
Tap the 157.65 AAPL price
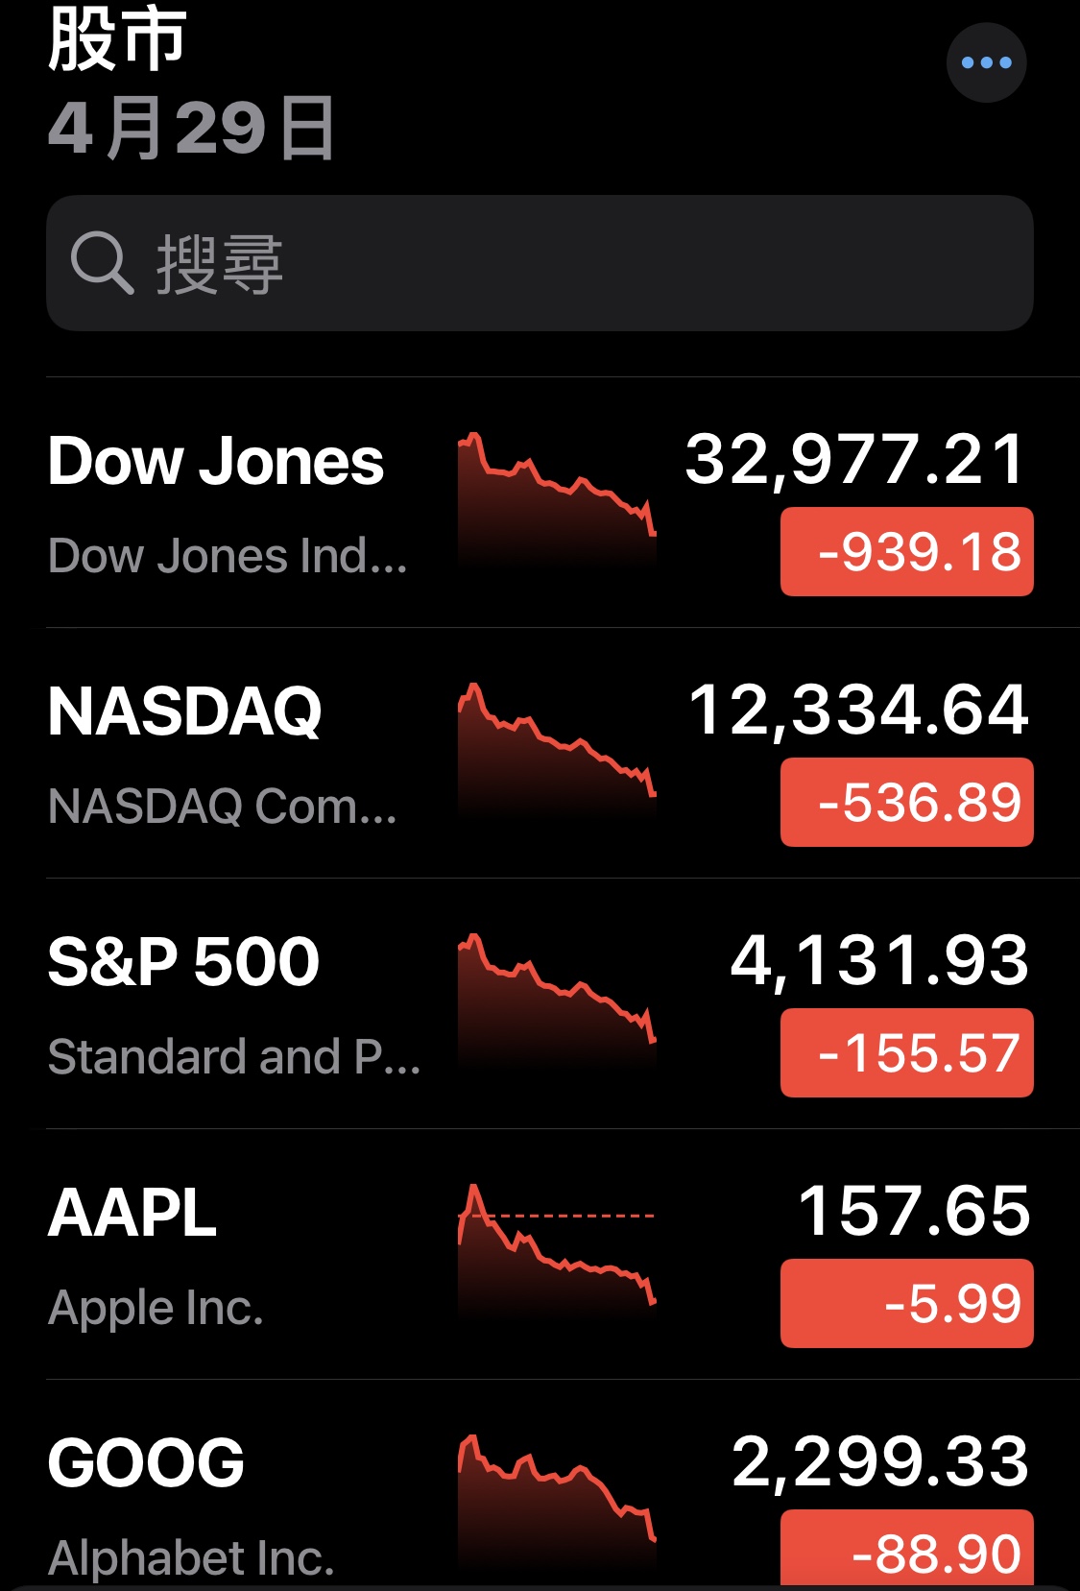[x=914, y=1211]
